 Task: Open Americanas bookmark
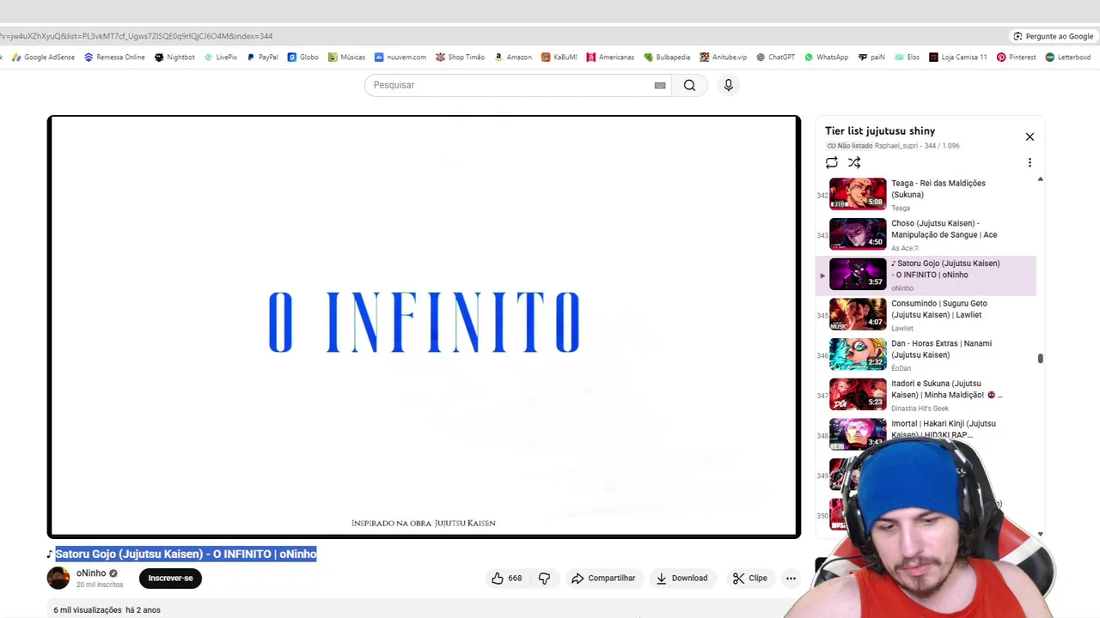610,58
